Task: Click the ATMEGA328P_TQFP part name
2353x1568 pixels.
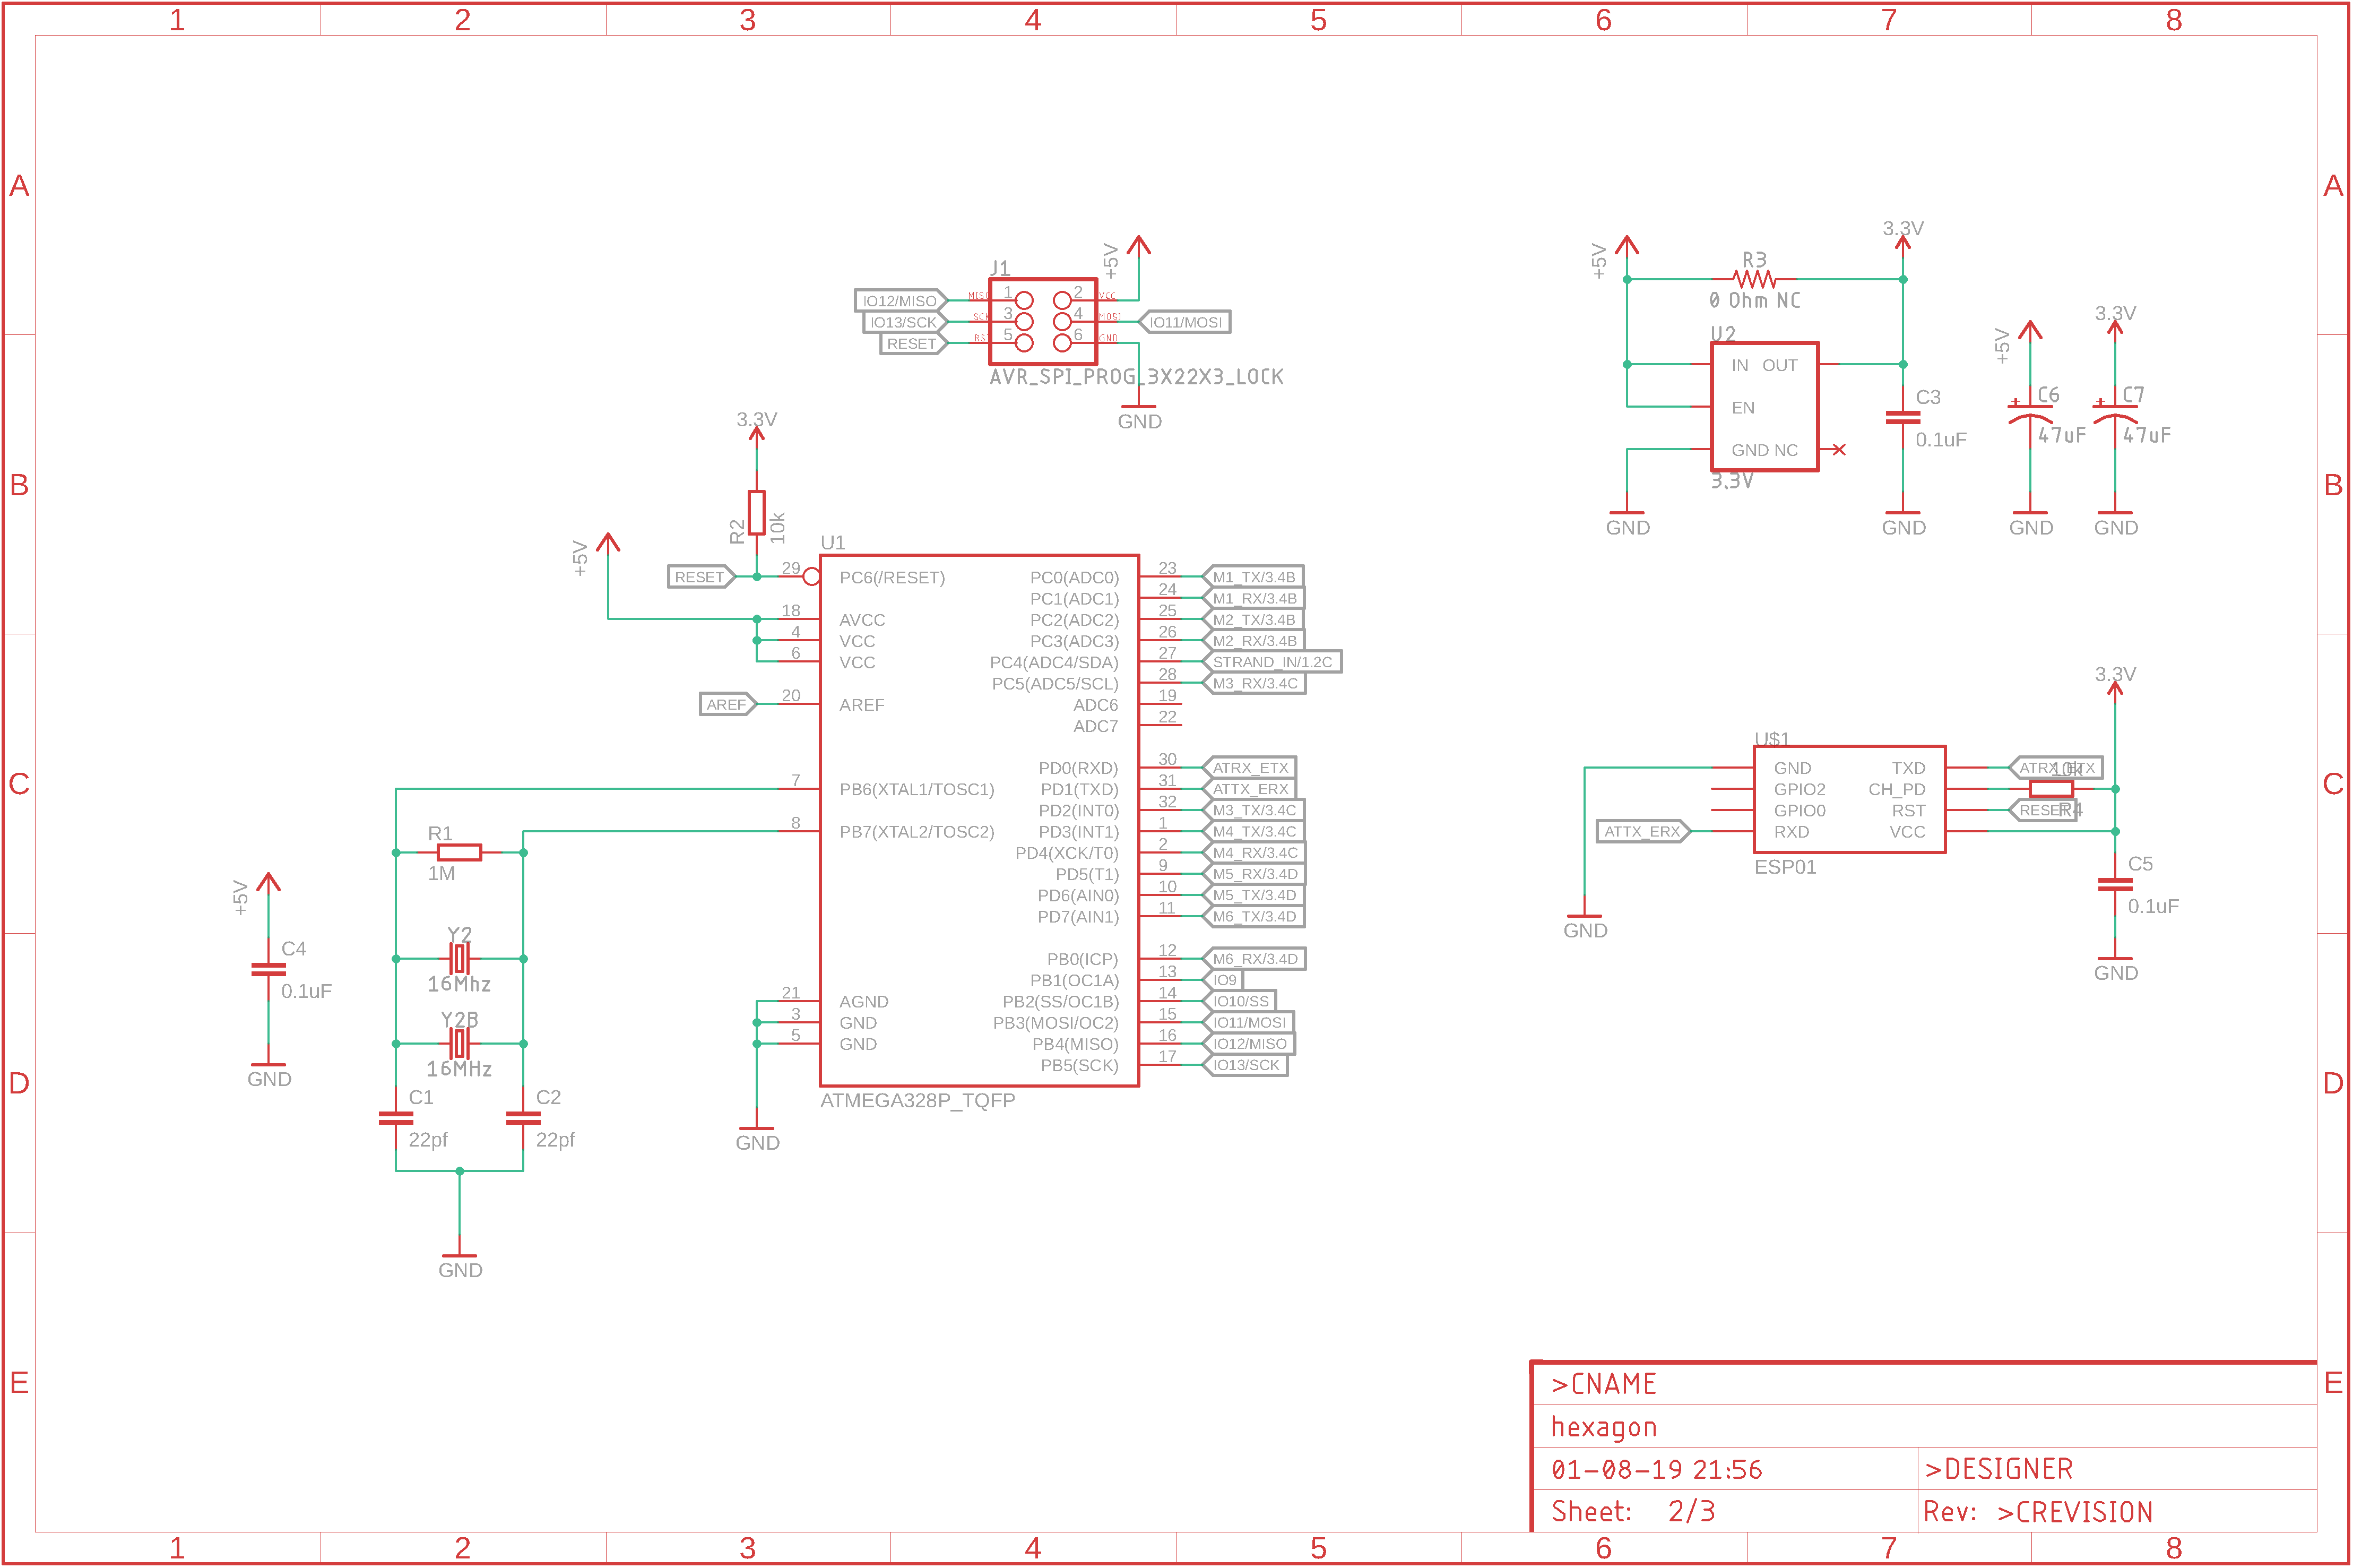Action: click(918, 1101)
